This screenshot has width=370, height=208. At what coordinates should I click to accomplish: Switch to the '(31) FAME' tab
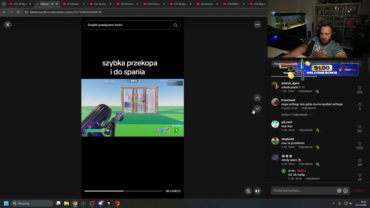click(x=234, y=4)
